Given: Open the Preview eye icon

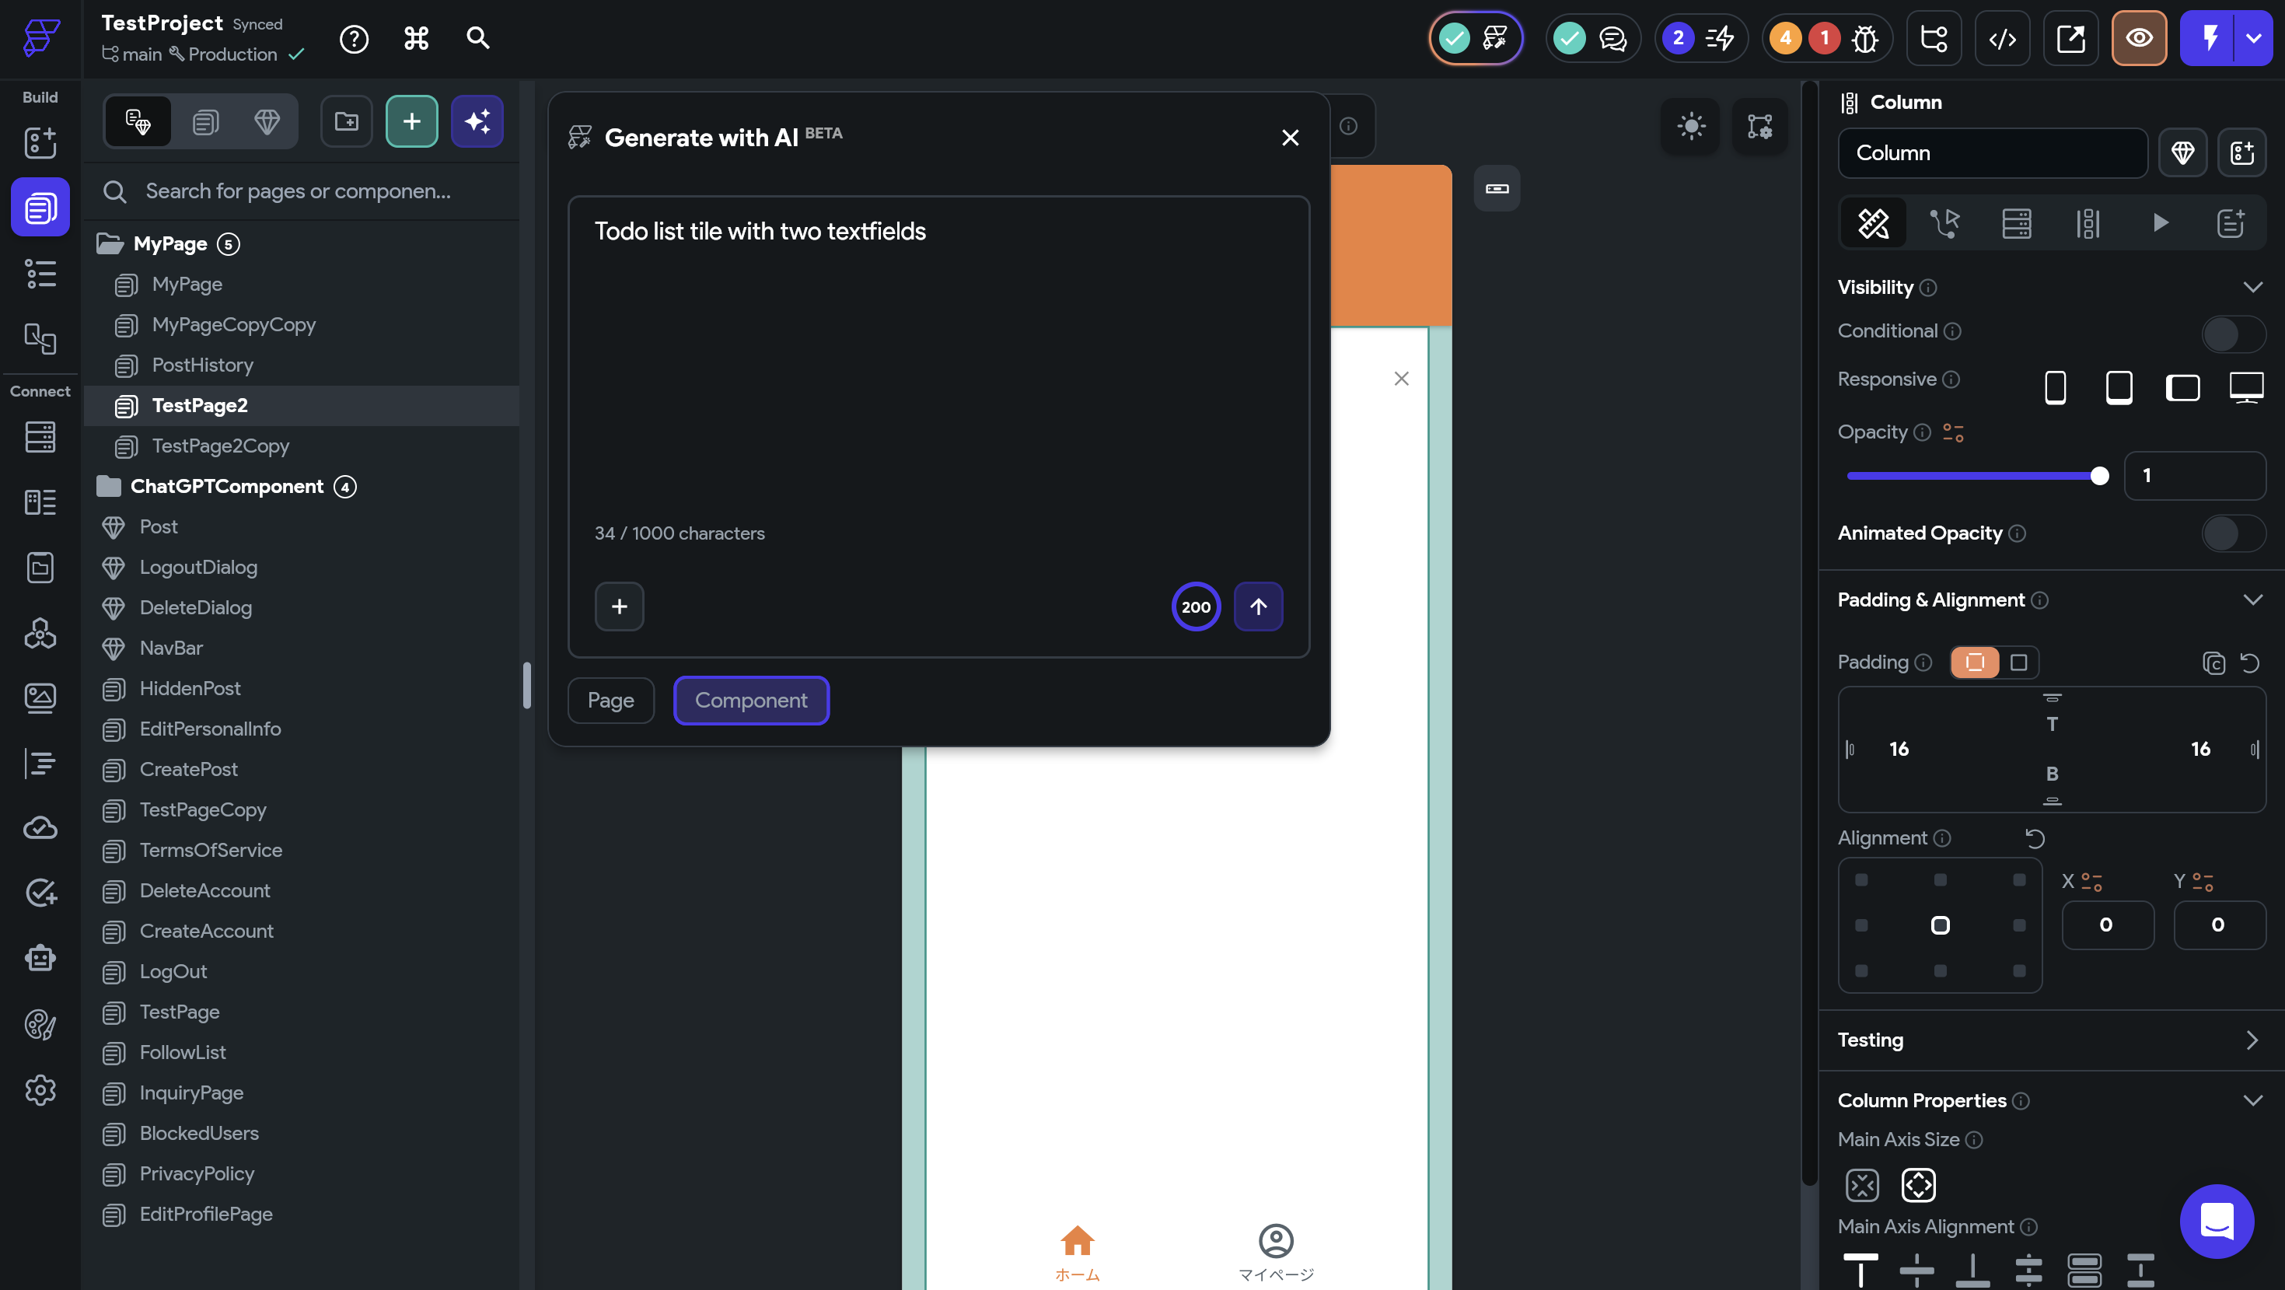Looking at the screenshot, I should coord(2139,38).
